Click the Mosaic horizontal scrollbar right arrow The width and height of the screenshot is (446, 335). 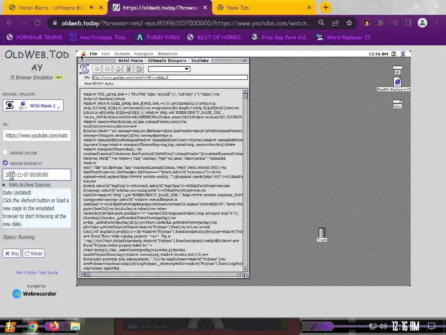[240, 274]
